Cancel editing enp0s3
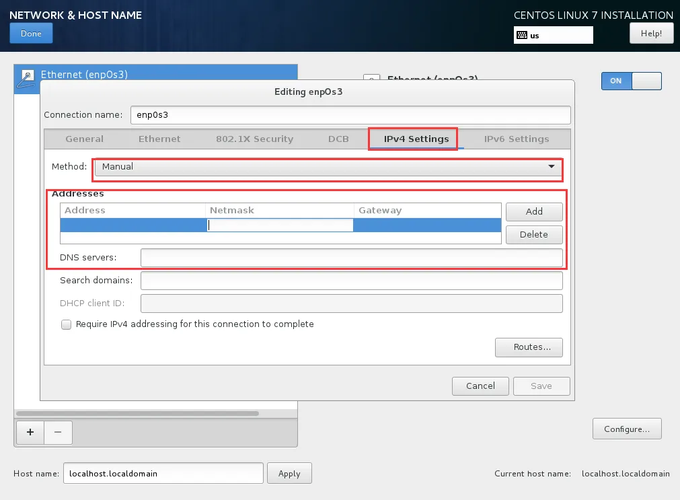The image size is (680, 500). click(x=480, y=386)
